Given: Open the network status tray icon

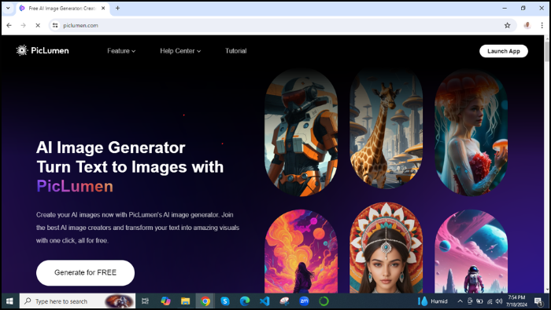Looking at the screenshot, I should [490, 301].
